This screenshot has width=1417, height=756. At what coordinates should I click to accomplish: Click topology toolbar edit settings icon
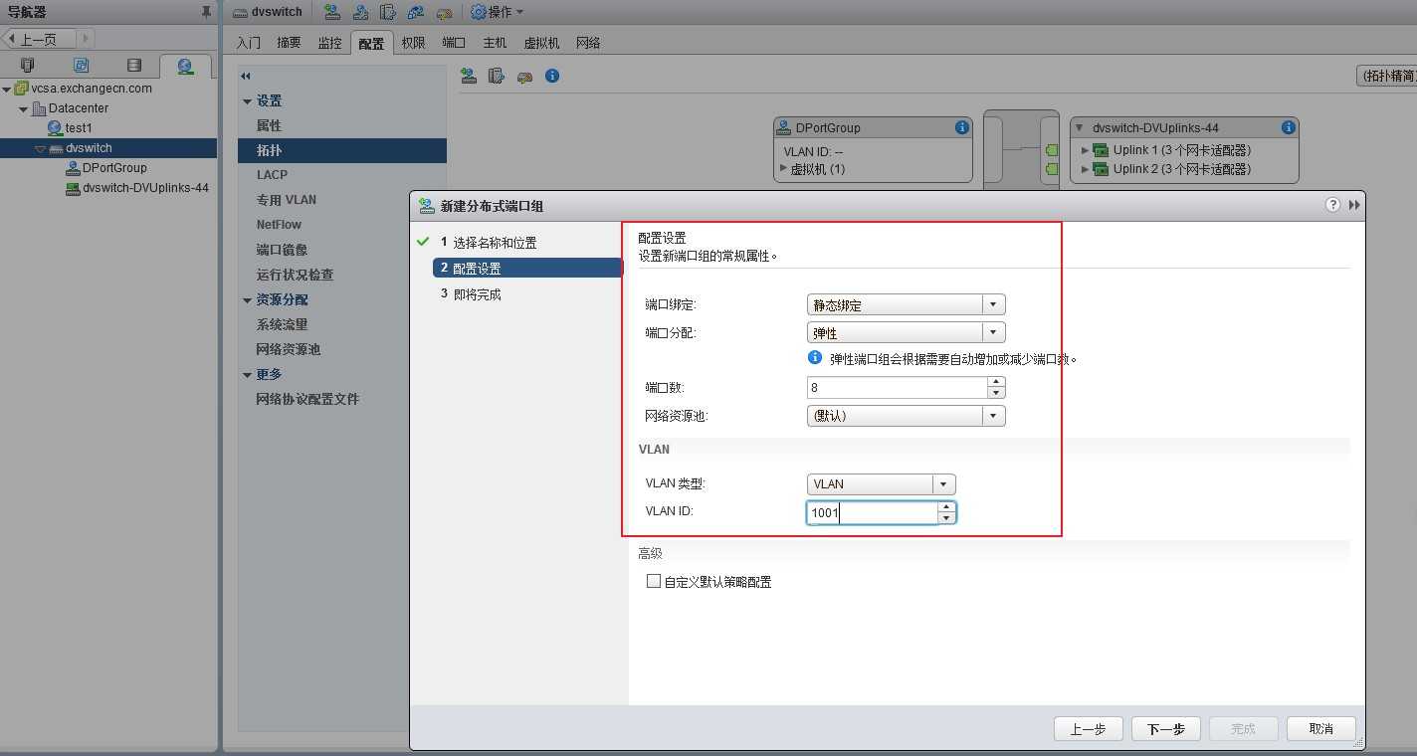click(x=523, y=77)
